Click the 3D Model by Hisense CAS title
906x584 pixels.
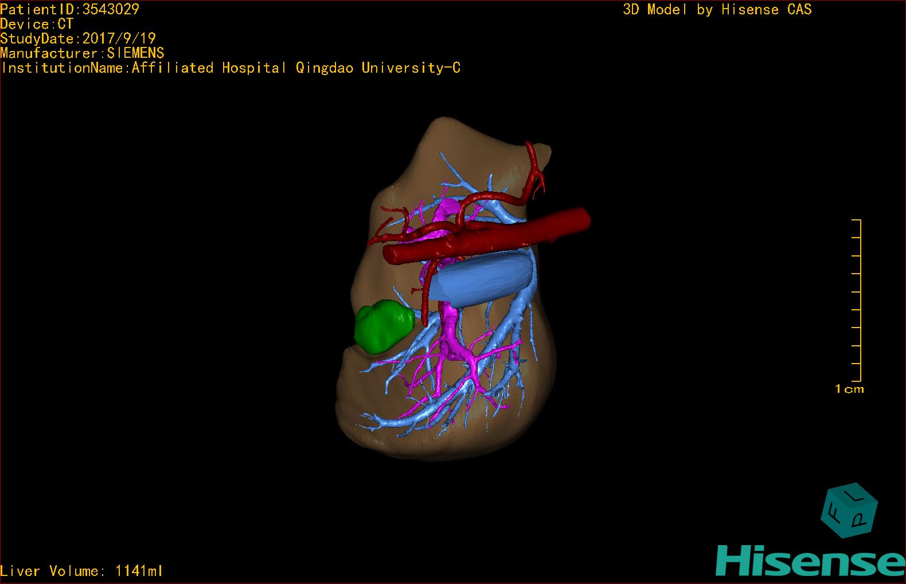coord(717,10)
